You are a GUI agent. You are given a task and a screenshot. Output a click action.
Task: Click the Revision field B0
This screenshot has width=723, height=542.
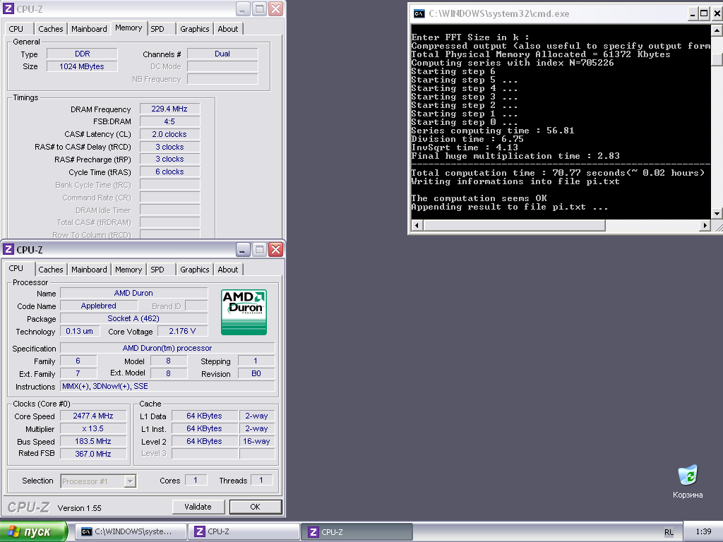tap(256, 373)
